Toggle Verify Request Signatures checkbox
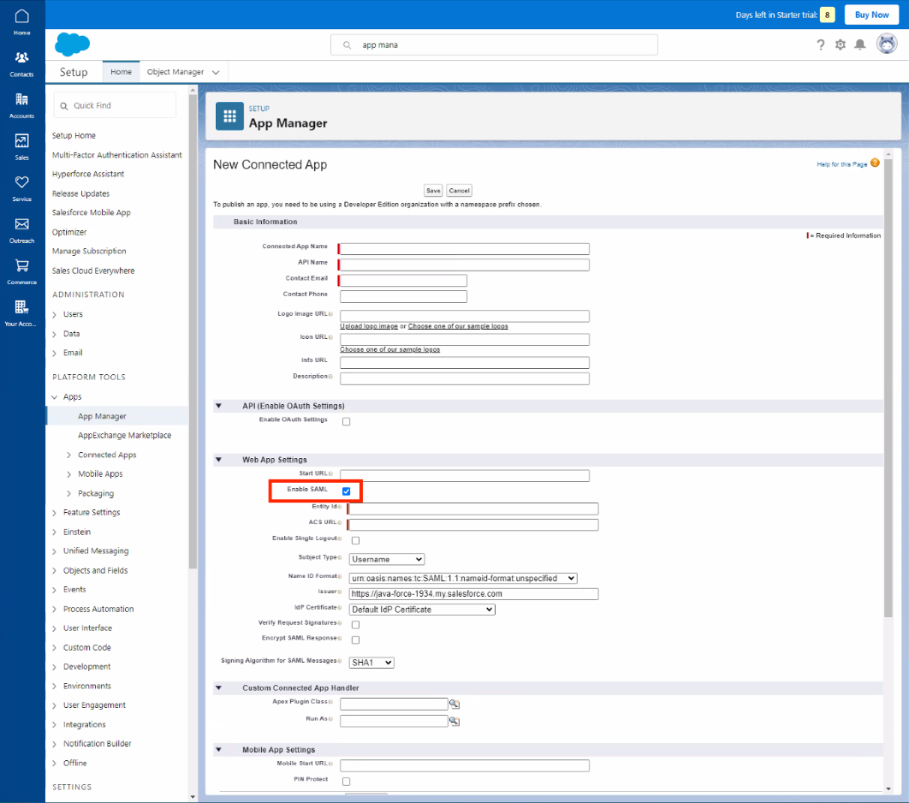Image resolution: width=909 pixels, height=803 pixels. [355, 624]
